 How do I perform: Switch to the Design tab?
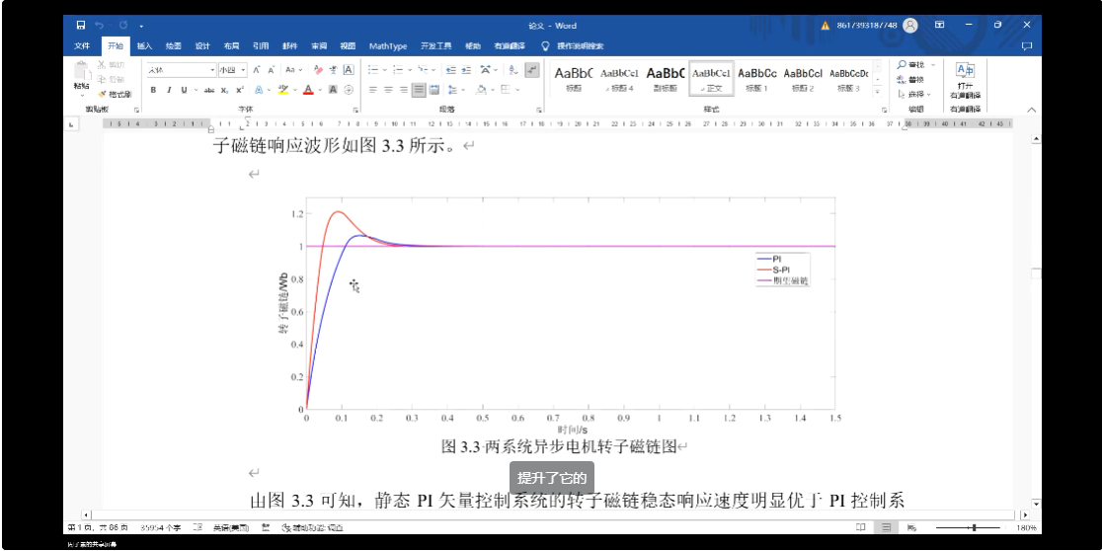coord(202,46)
